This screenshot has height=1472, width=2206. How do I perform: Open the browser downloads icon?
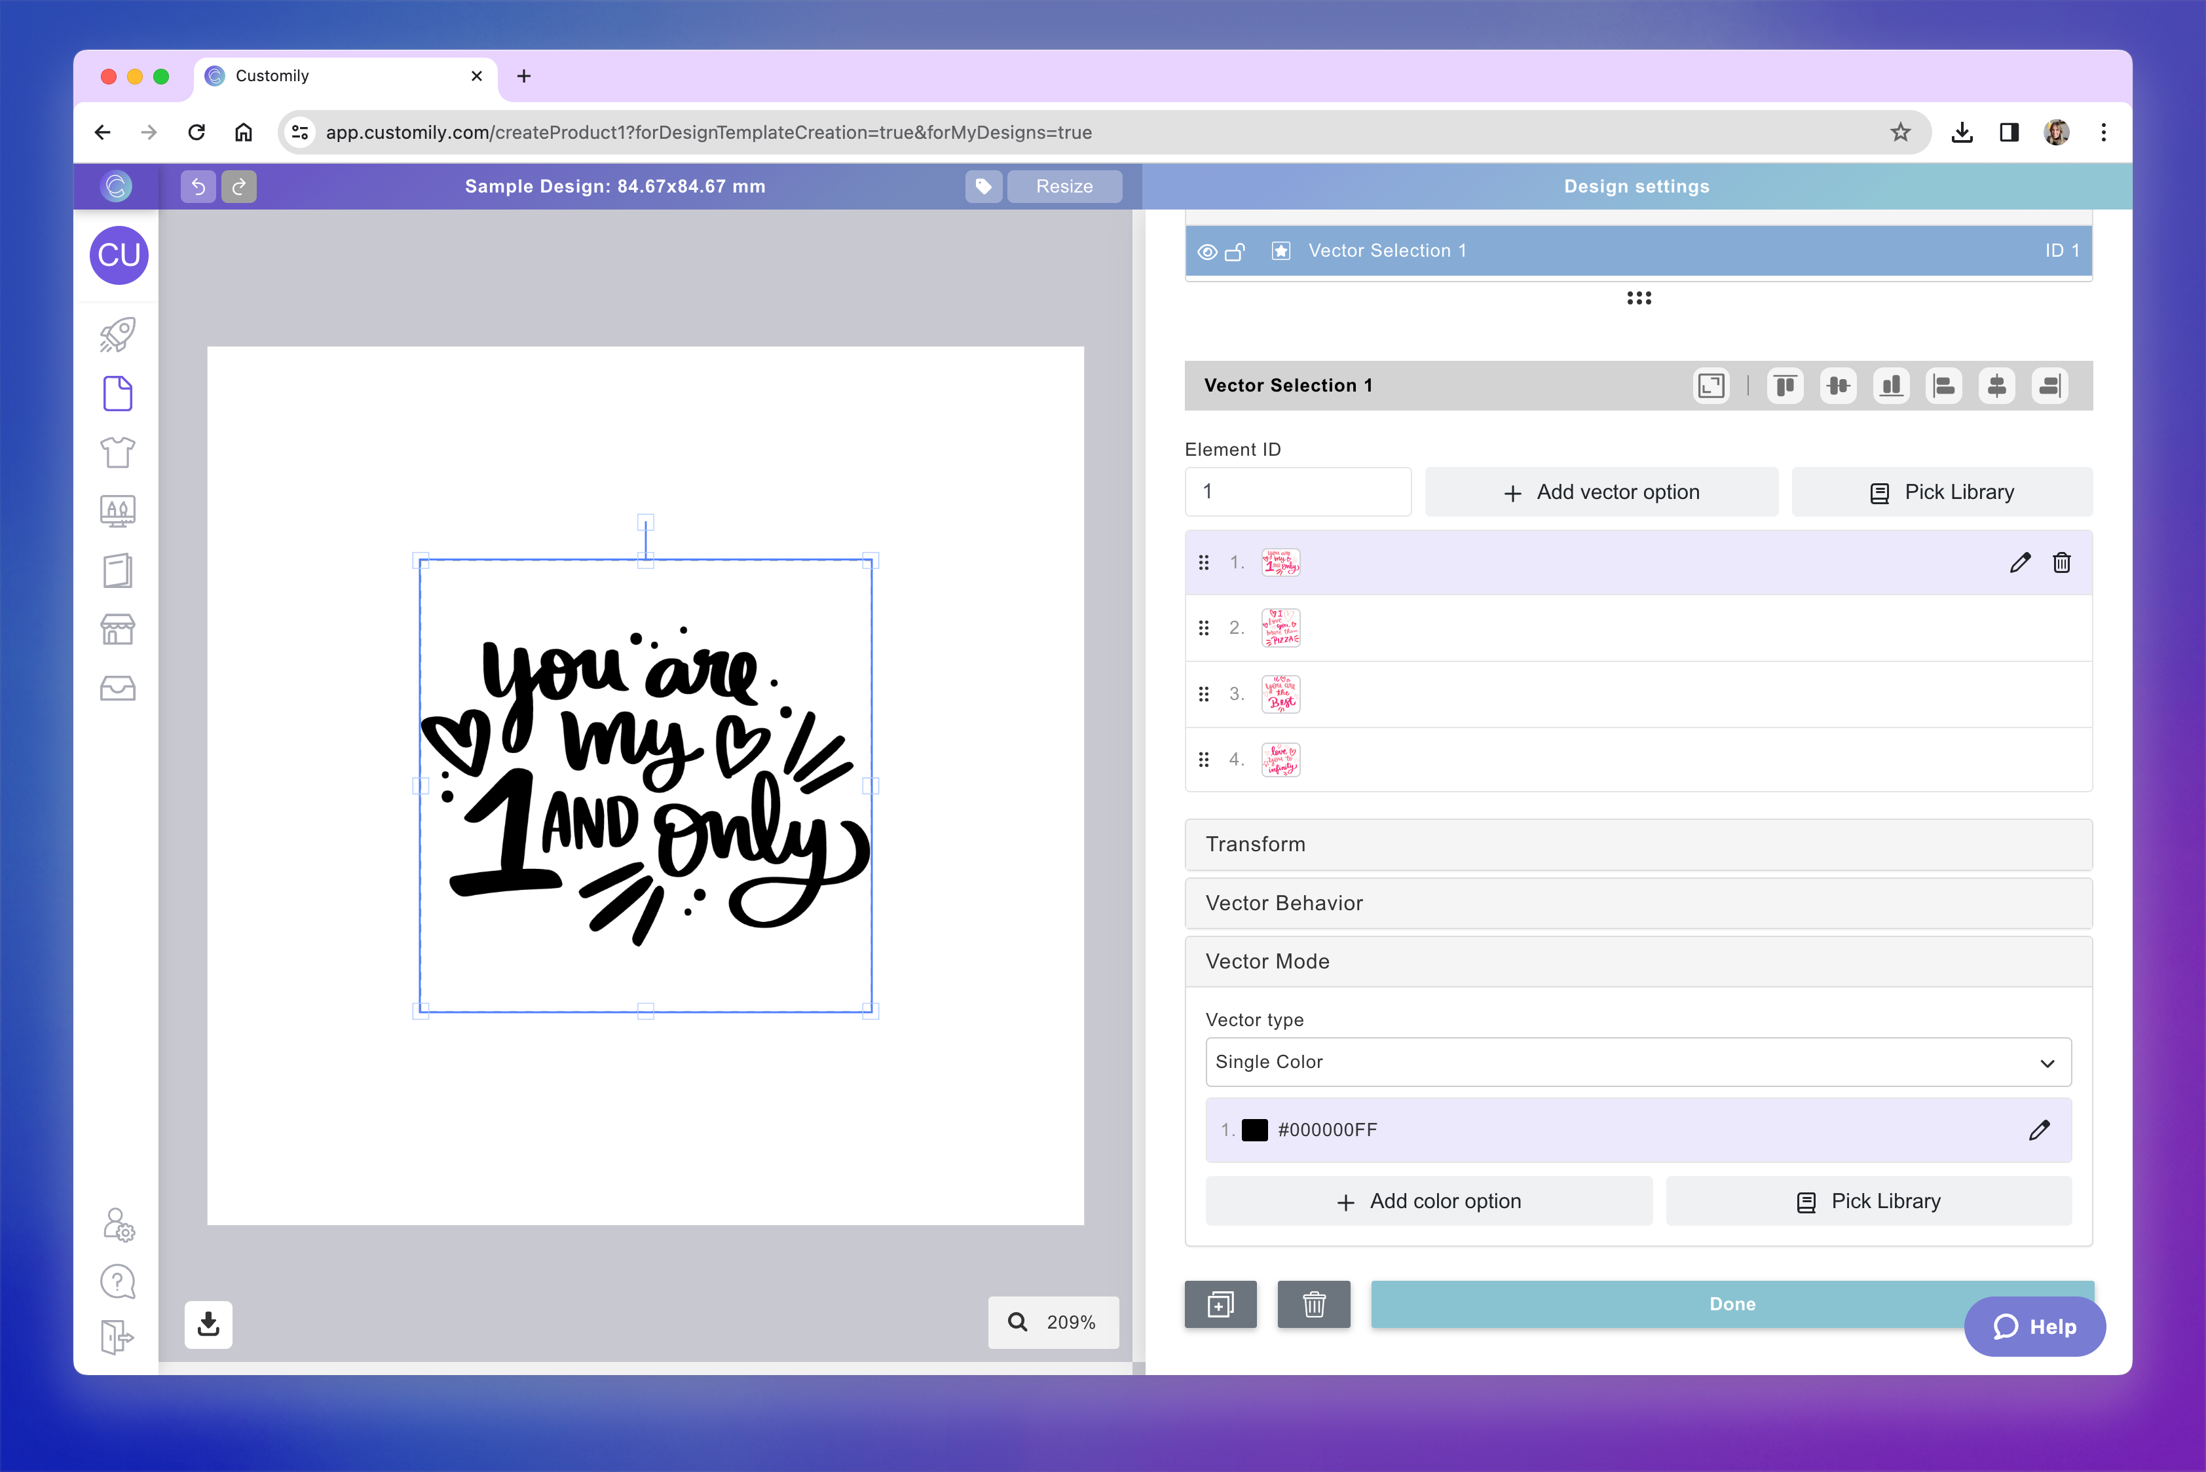click(1962, 132)
